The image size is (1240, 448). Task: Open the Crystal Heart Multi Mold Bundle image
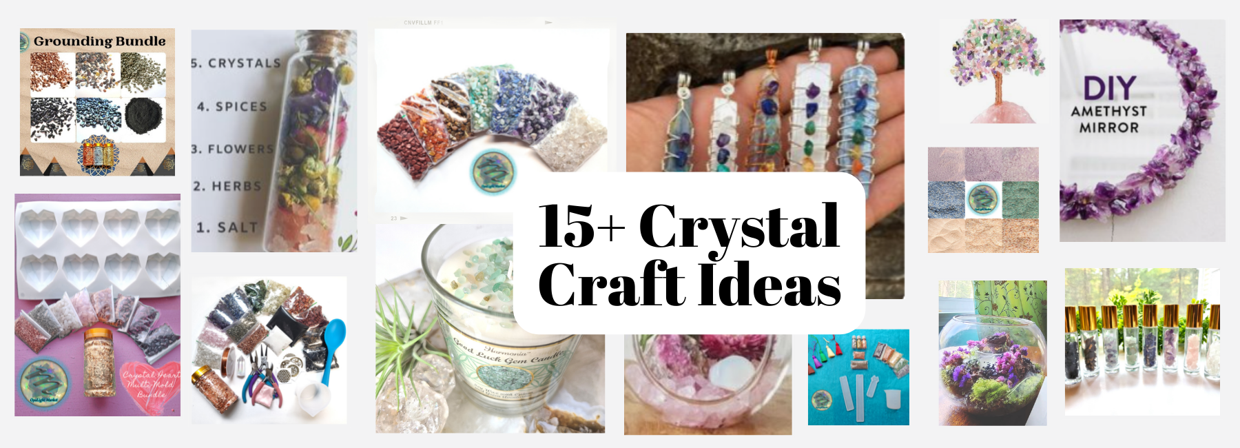97,305
